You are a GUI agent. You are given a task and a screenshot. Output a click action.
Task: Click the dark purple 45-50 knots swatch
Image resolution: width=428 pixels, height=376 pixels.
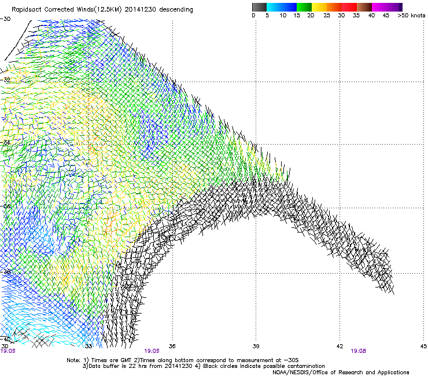coord(394,7)
